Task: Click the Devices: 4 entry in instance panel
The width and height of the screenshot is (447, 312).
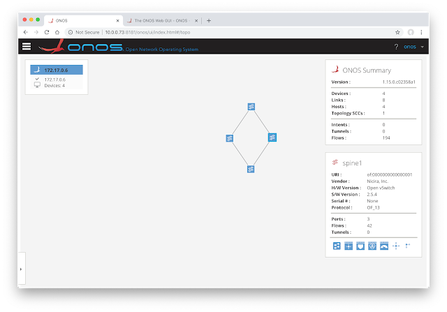Action: [54, 85]
